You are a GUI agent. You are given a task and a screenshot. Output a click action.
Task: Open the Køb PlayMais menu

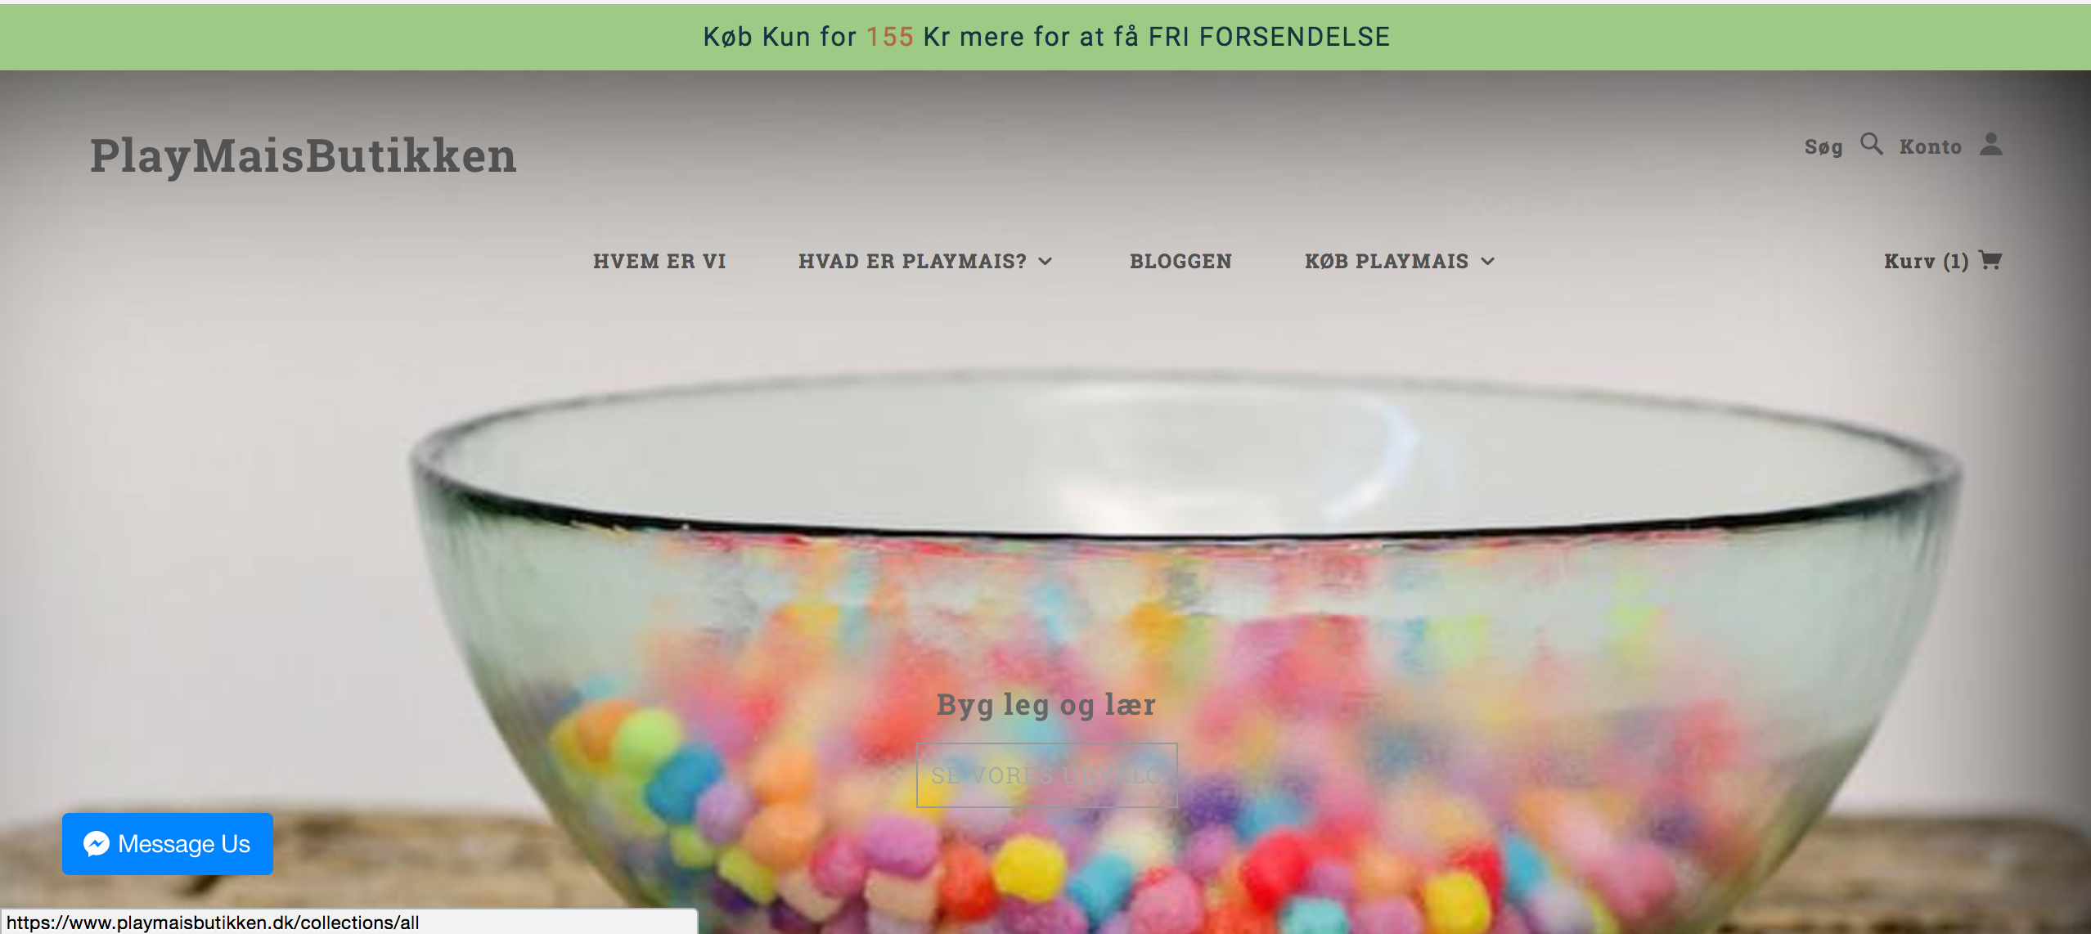[1387, 261]
